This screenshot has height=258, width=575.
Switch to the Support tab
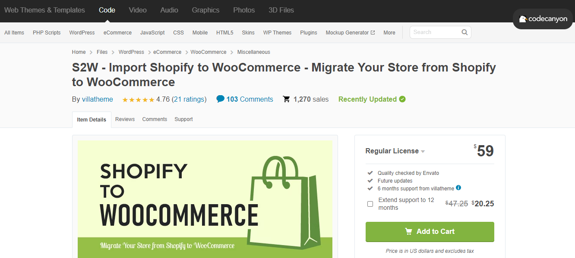(x=183, y=119)
